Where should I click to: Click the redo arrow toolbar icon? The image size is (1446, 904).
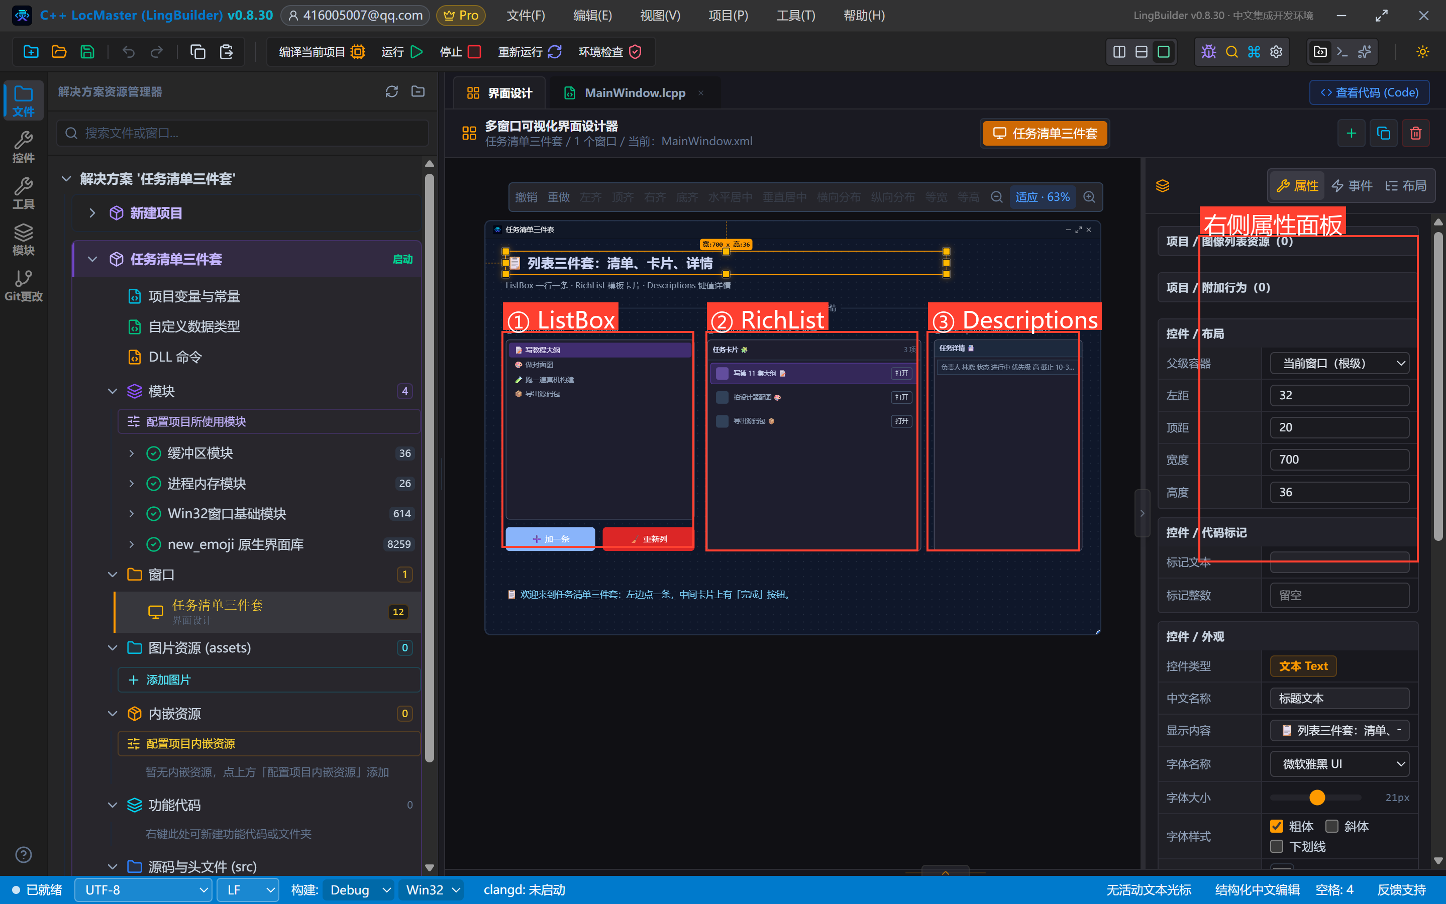157,52
